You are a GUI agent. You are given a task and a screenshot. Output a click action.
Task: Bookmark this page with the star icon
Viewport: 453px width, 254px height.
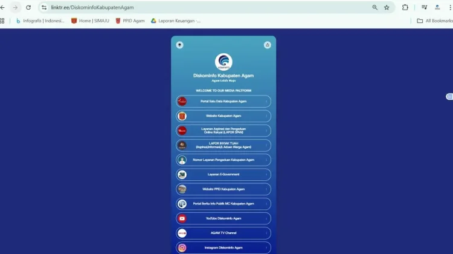[x=387, y=7]
